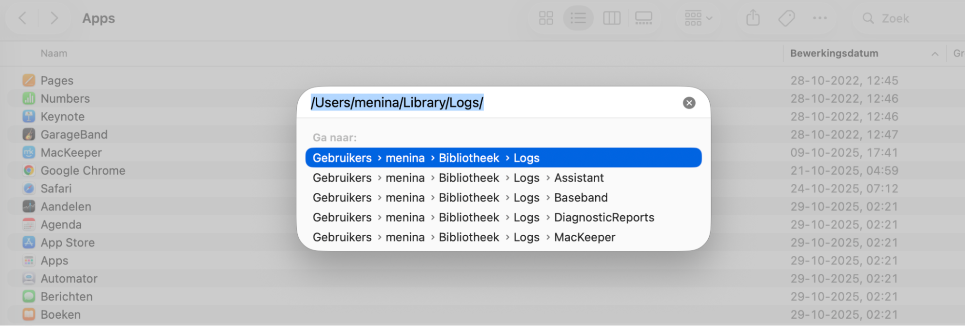The height and width of the screenshot is (326, 965).
Task: Select suggestion ending in Logs
Action: tap(503, 158)
